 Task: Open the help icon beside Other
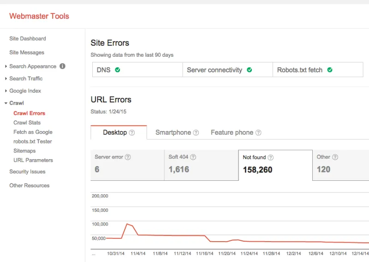click(x=335, y=157)
